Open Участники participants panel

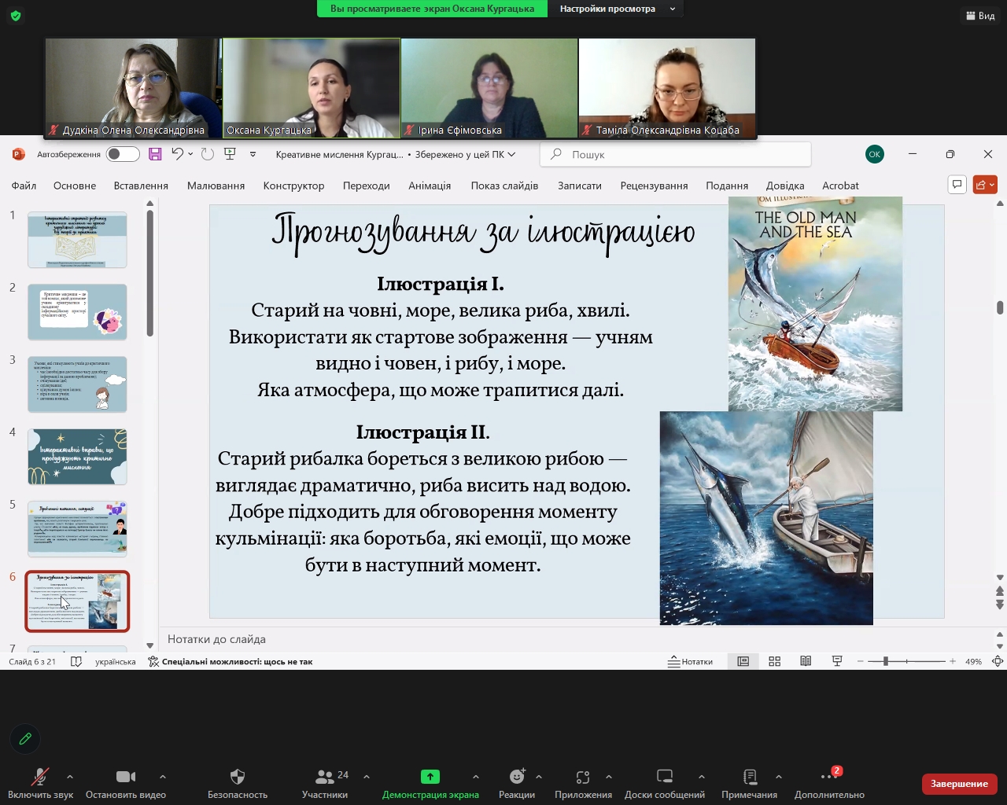[x=325, y=784]
